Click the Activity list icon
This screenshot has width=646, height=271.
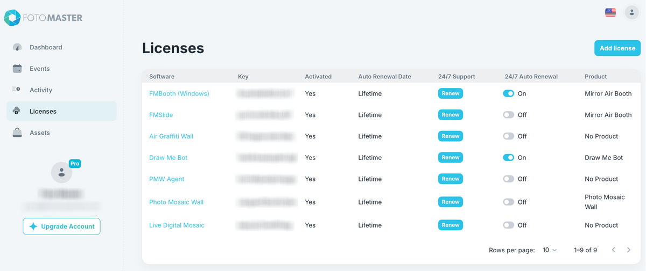click(x=16, y=90)
